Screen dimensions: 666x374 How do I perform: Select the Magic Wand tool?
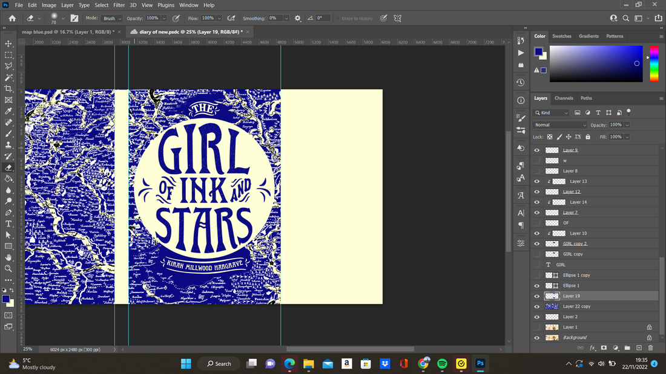pyautogui.click(x=8, y=77)
